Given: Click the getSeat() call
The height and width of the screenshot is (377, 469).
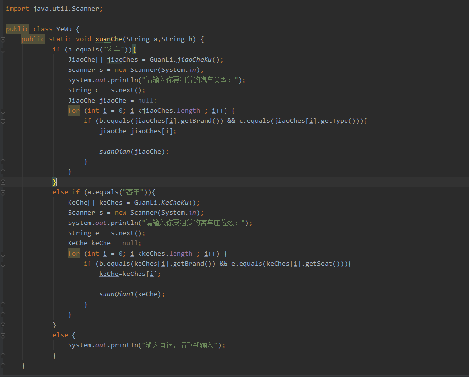Looking at the screenshot, I should point(323,264).
